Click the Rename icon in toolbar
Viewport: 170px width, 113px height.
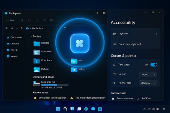44,20
